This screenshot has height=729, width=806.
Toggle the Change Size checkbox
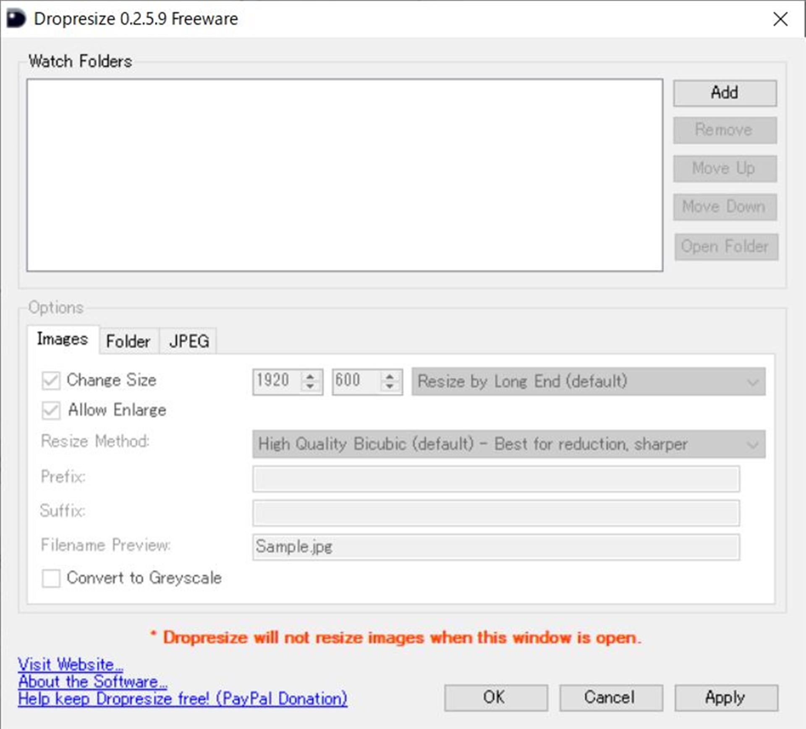coord(51,381)
